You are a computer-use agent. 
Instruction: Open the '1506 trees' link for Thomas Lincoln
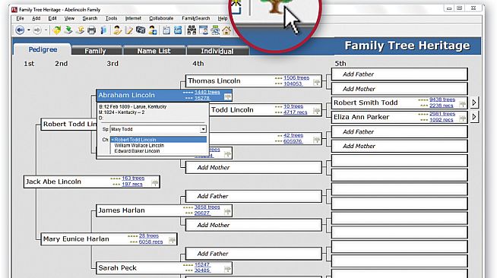(x=296, y=78)
